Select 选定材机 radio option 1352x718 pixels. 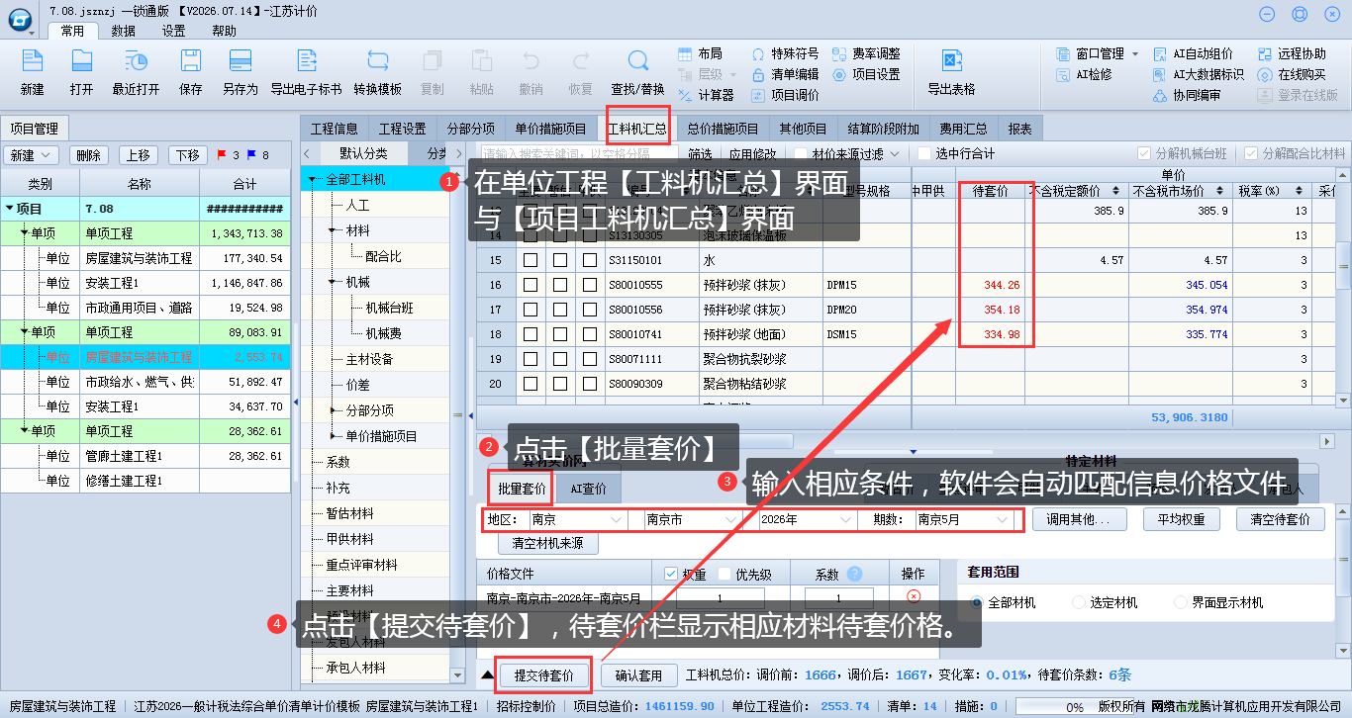pyautogui.click(x=1079, y=602)
